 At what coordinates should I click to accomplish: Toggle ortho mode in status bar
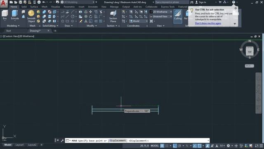[175, 146]
